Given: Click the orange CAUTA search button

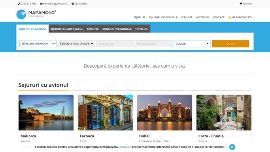Looking at the screenshot, I should (x=230, y=44).
